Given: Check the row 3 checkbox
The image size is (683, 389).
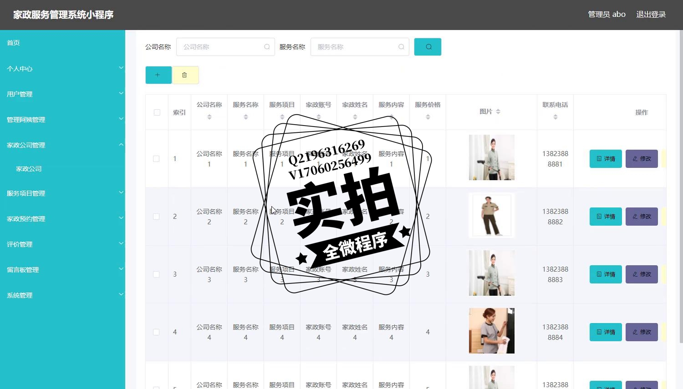Looking at the screenshot, I should (156, 274).
